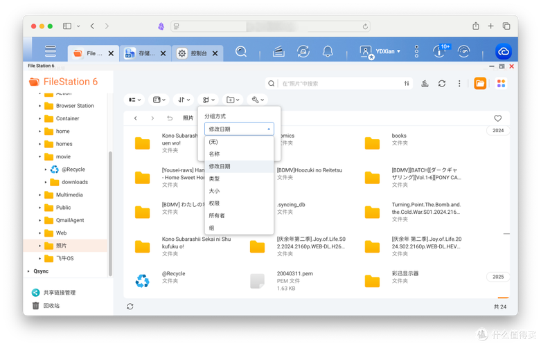Go forward in folder navigation

pos(152,118)
